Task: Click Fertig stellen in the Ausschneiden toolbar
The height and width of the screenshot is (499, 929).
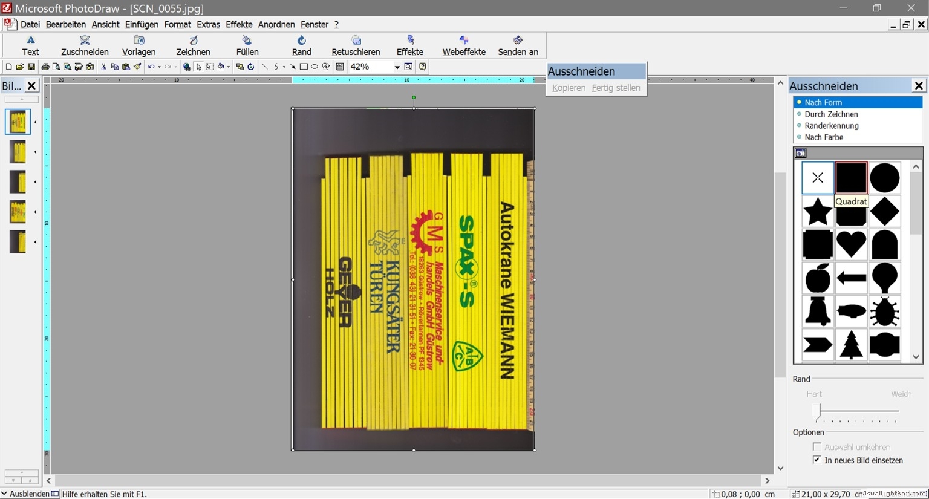Action: pyautogui.click(x=616, y=88)
